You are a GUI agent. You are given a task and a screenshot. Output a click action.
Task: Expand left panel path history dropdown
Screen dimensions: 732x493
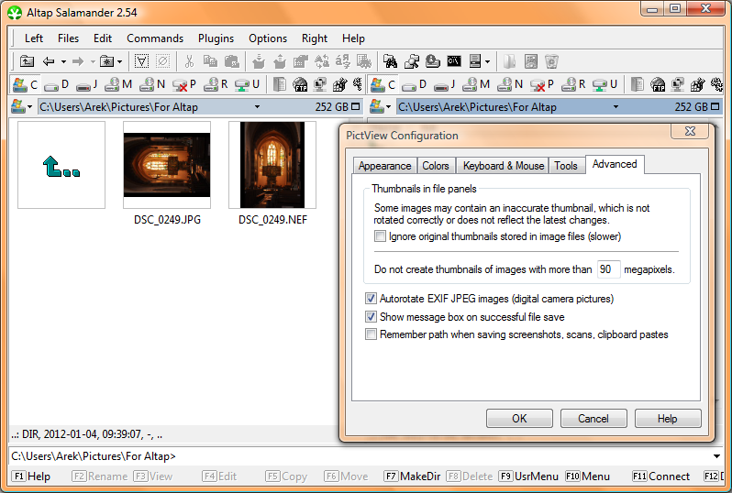click(x=257, y=107)
